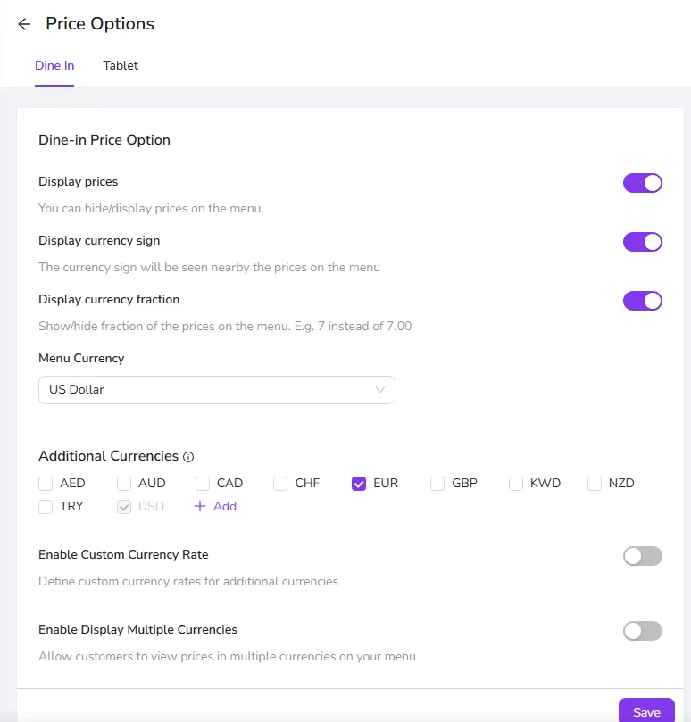Click the US Dollar currency selector
691x722 pixels.
click(217, 390)
